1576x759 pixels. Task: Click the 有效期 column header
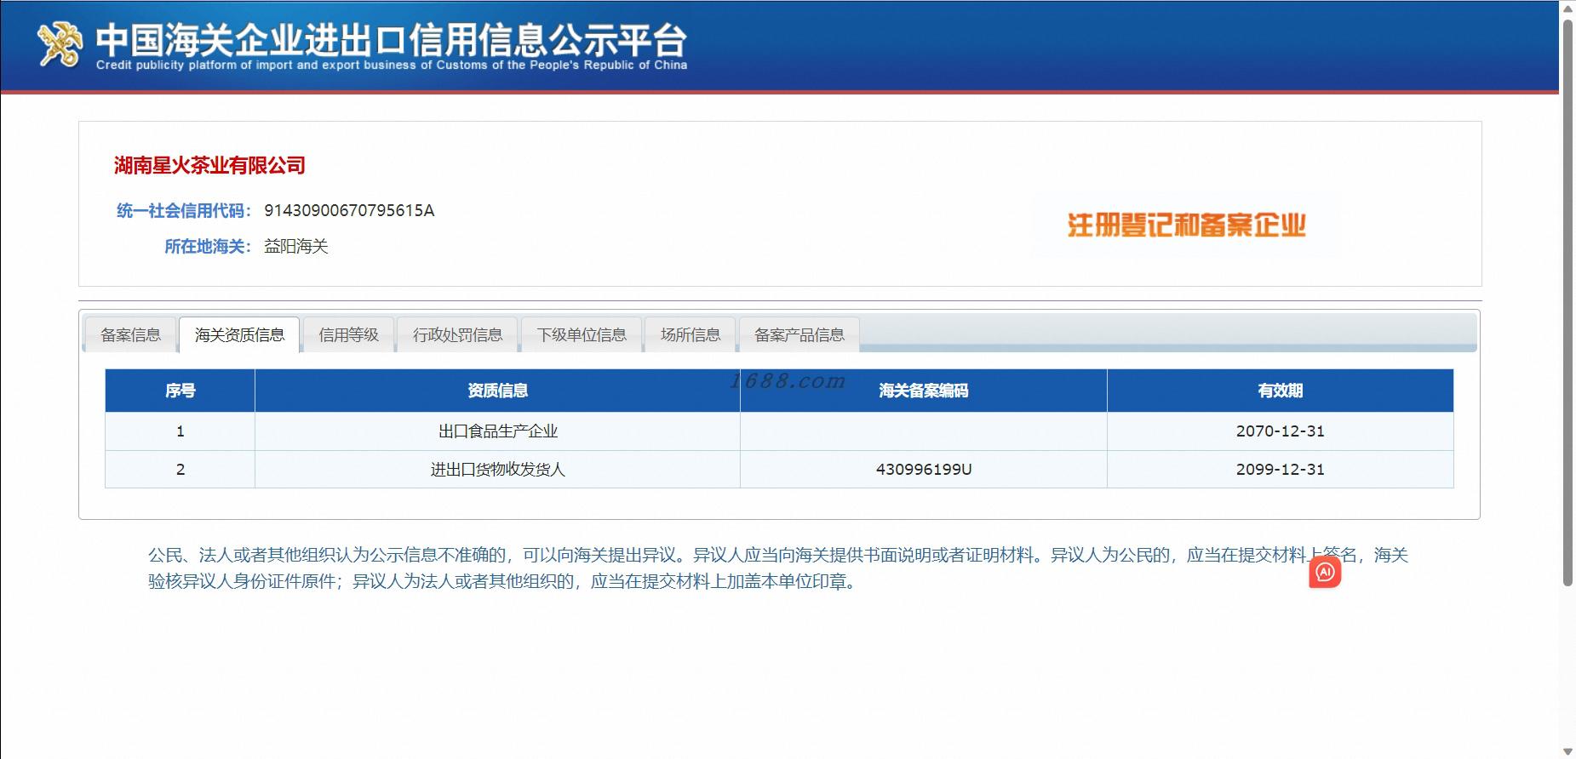1281,391
